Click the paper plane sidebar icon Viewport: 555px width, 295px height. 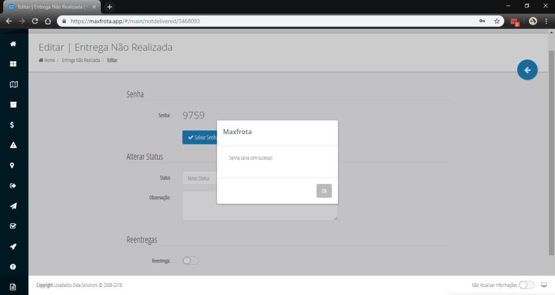[x=14, y=206]
